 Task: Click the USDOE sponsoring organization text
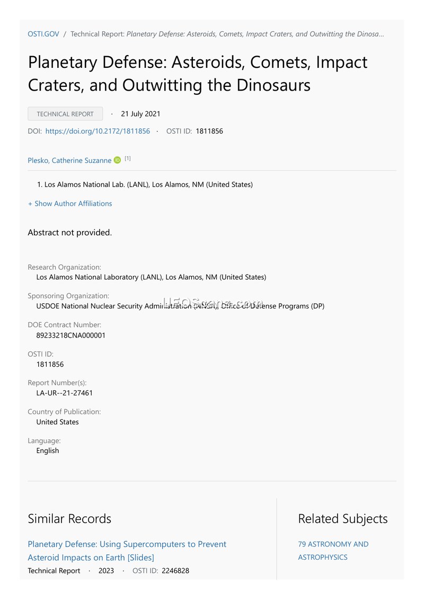pyautogui.click(x=180, y=306)
